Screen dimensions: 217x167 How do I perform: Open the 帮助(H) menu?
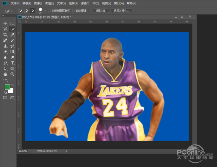[132, 3]
